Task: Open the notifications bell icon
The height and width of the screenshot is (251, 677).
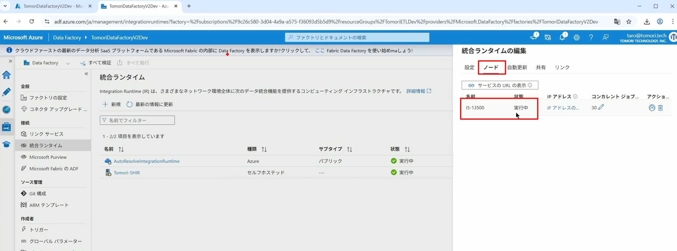Action: coord(562,37)
